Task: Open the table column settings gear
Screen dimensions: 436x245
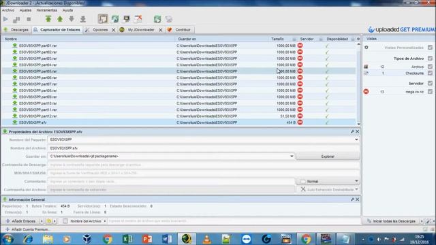Action: (x=358, y=39)
